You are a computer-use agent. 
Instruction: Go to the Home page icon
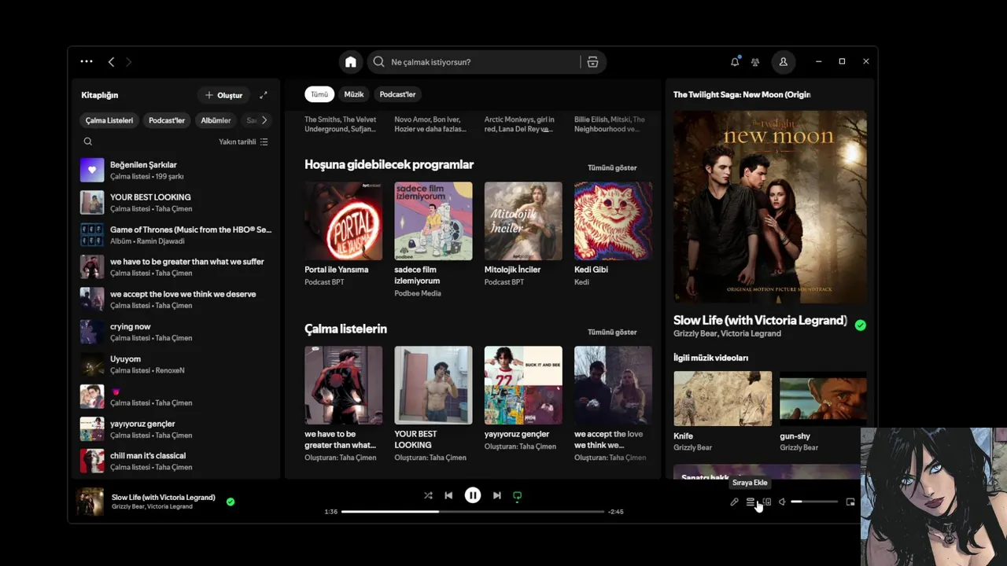(351, 62)
